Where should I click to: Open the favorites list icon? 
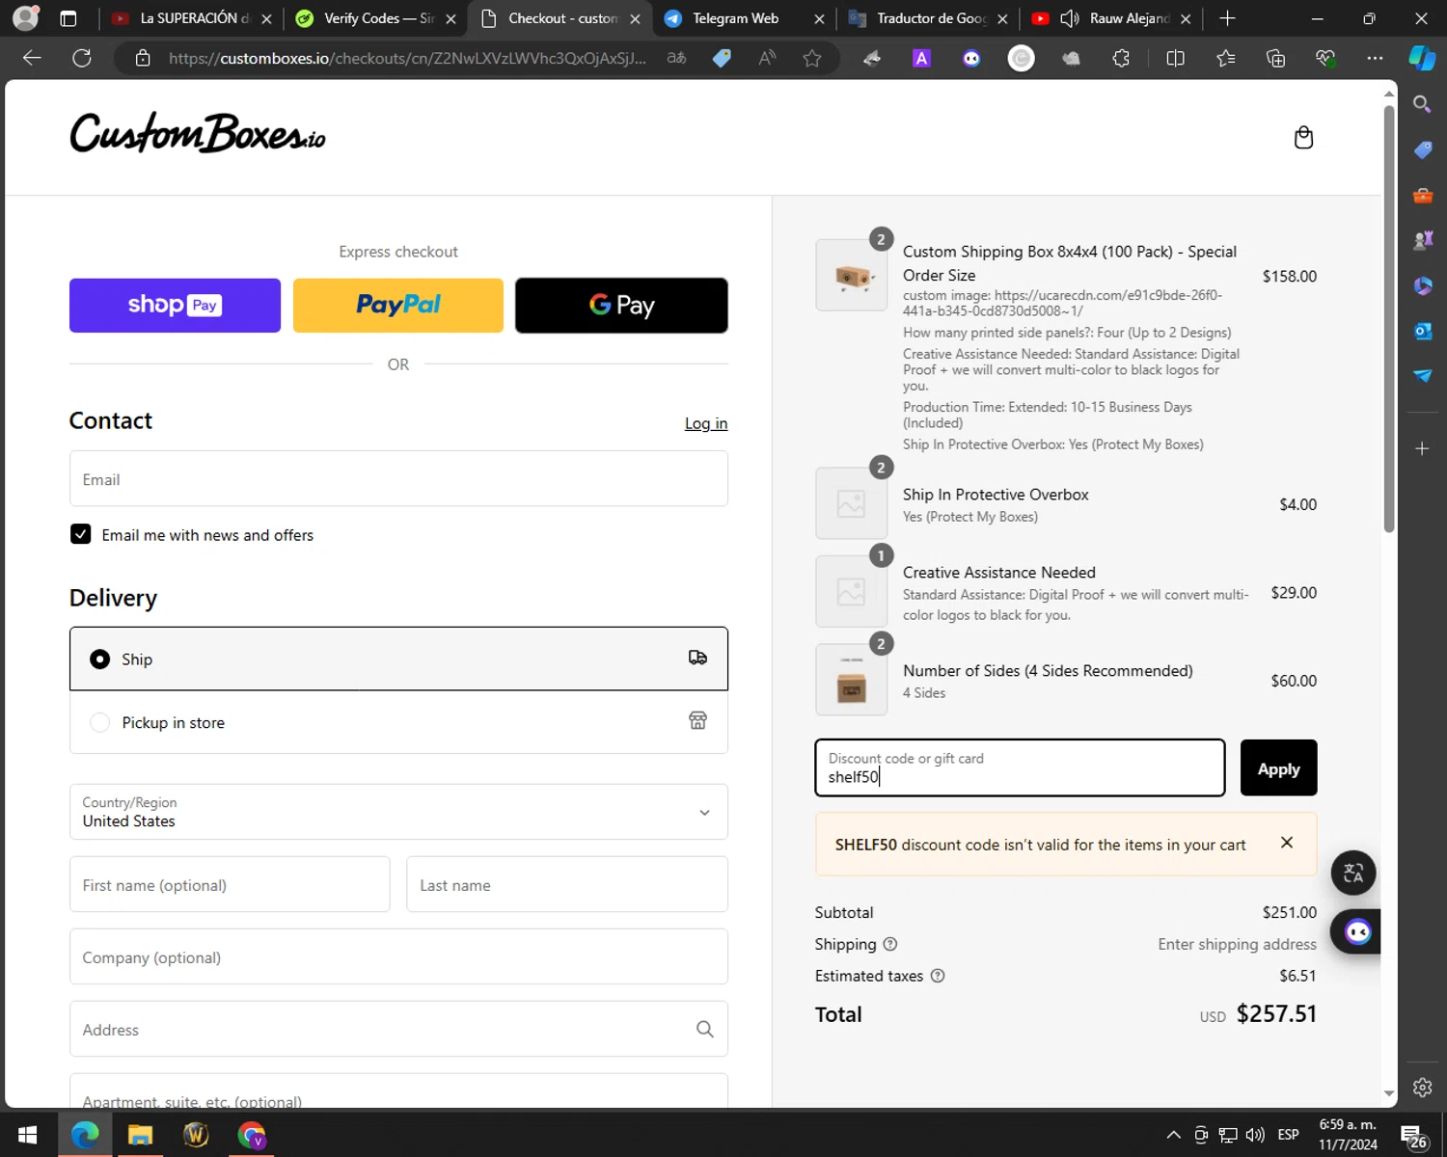coord(1225,58)
